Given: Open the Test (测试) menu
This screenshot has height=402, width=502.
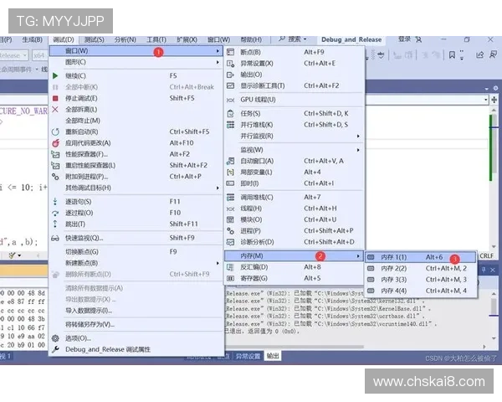Looking at the screenshot, I should (x=94, y=39).
